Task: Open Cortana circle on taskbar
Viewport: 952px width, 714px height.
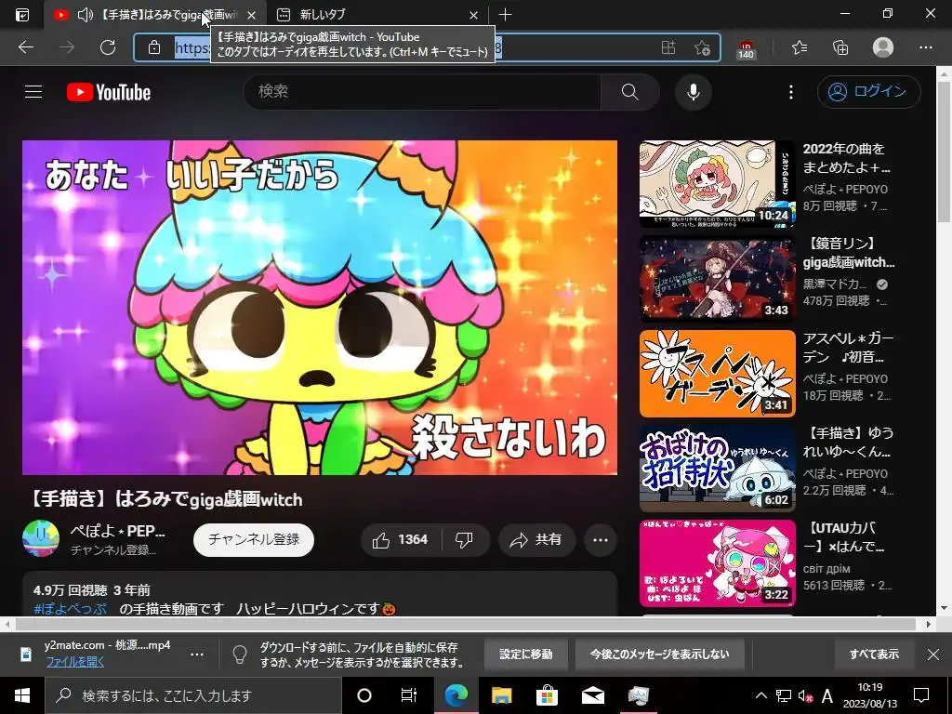Action: (364, 695)
